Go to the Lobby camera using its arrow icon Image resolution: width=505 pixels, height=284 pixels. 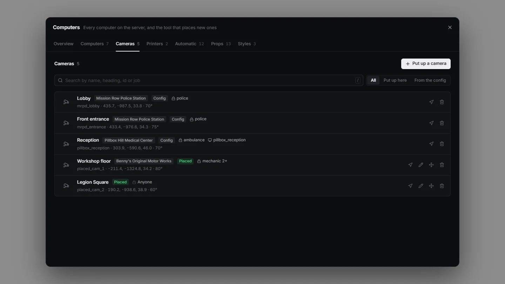[431, 102]
